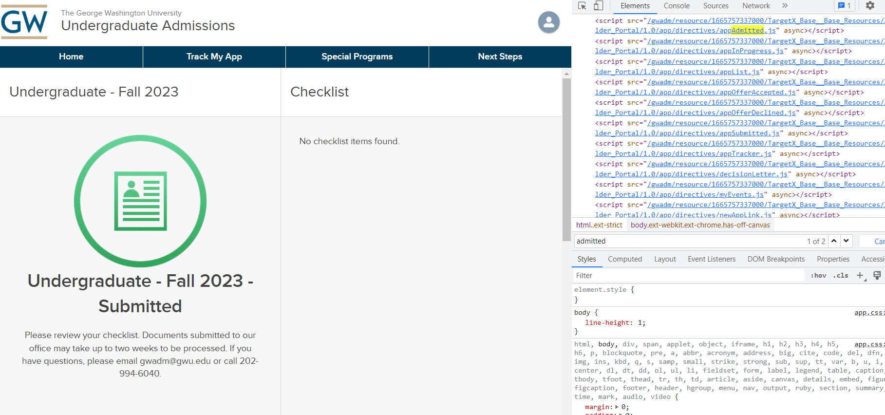Viewport: 885px width, 415px height.
Task: Expand the margin shorthand property triangle
Action: (617, 407)
